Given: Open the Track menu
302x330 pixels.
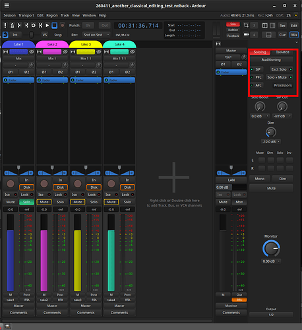Looking at the screenshot, I should (x=65, y=15).
